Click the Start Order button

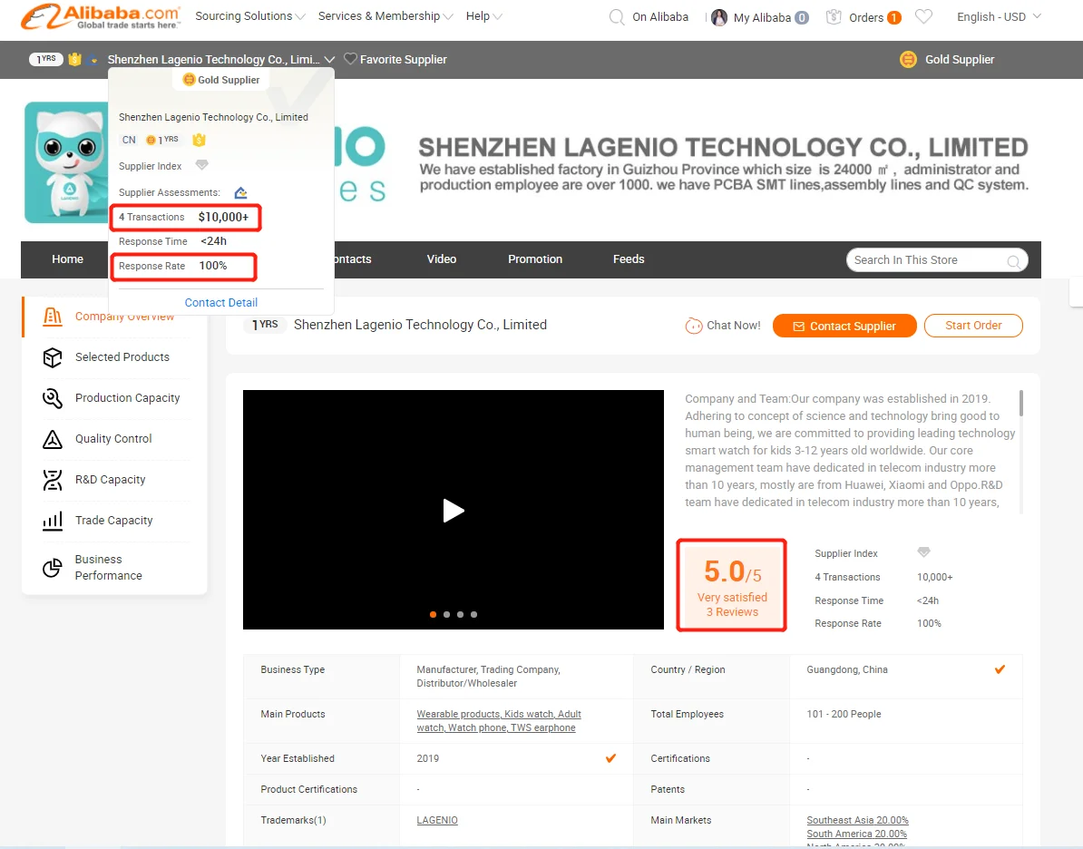[973, 326]
